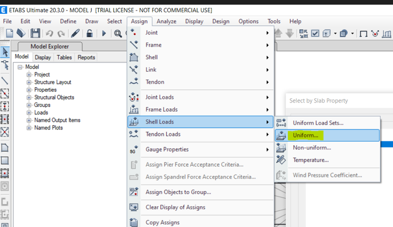
Task: Choose Uniform Load Sets... option
Action: pos(327,123)
